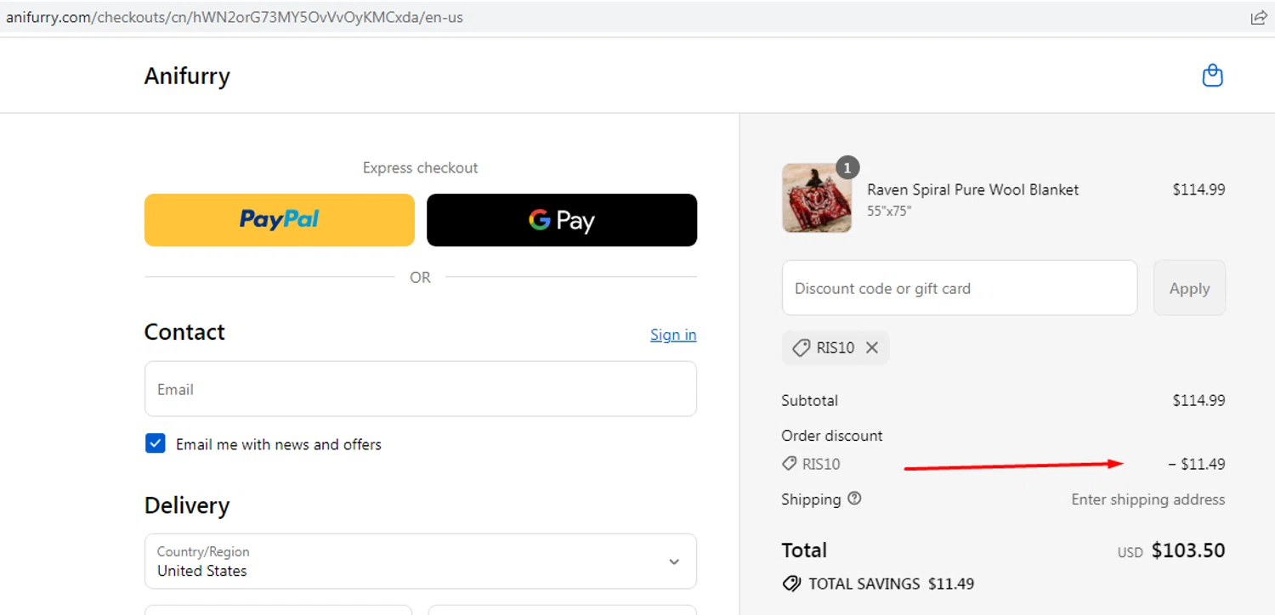Image resolution: width=1275 pixels, height=615 pixels.
Task: Expand the Country/Region dropdown
Action: 421,561
